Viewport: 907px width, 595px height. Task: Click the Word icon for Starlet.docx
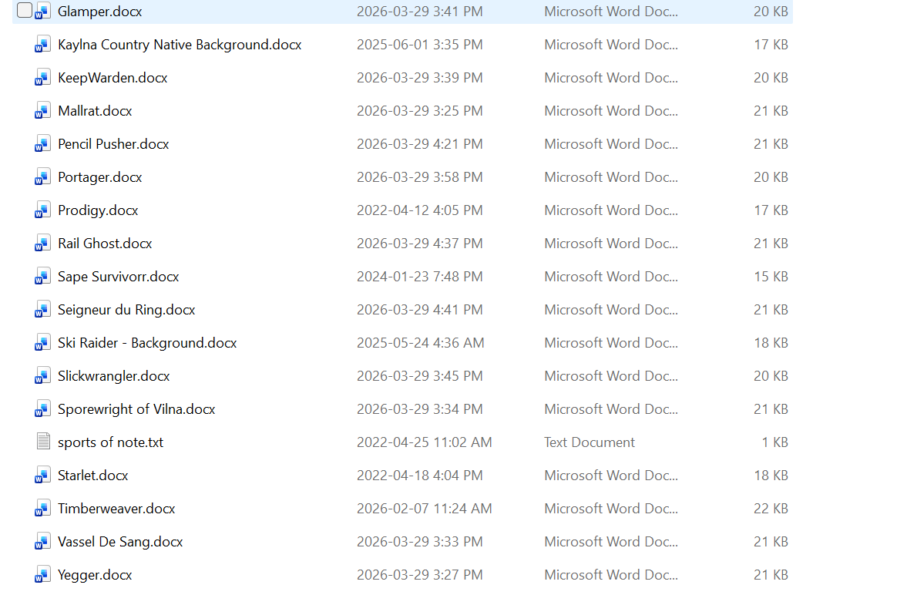[x=42, y=476]
